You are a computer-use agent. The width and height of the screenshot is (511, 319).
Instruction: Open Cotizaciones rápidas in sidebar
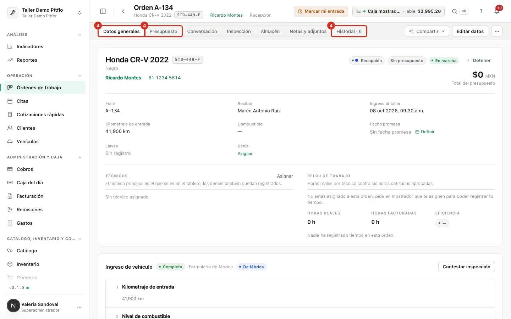[44, 114]
